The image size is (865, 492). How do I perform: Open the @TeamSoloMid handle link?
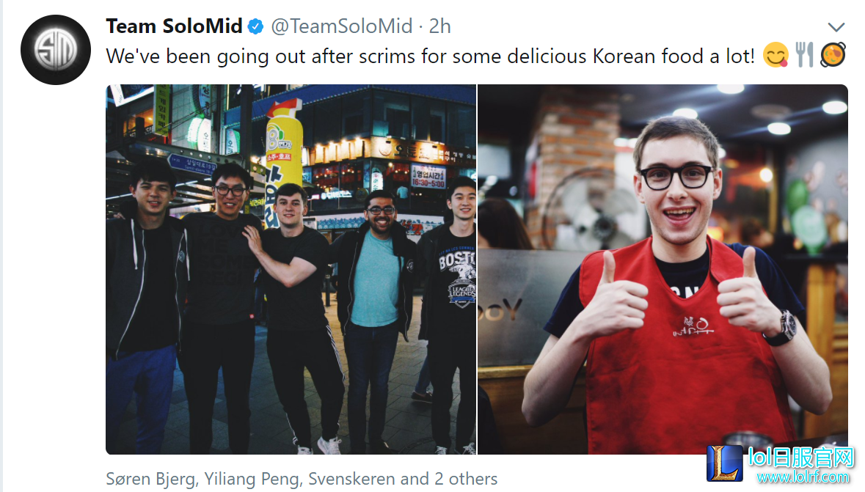pyautogui.click(x=341, y=26)
